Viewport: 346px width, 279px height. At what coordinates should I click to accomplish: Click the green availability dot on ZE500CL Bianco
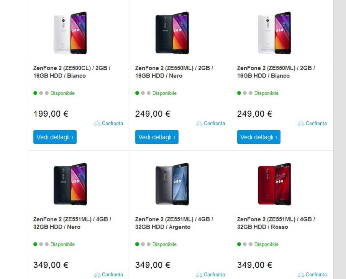(x=36, y=93)
